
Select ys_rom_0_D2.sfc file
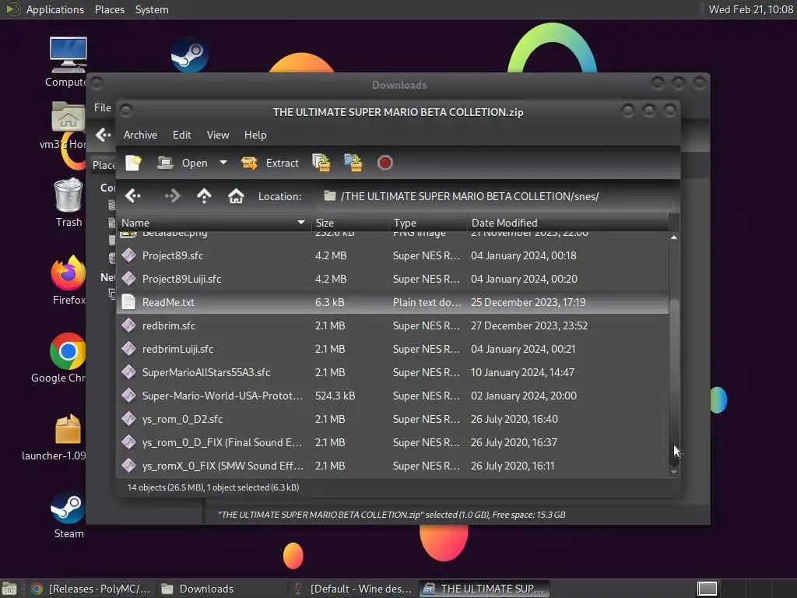392,419
